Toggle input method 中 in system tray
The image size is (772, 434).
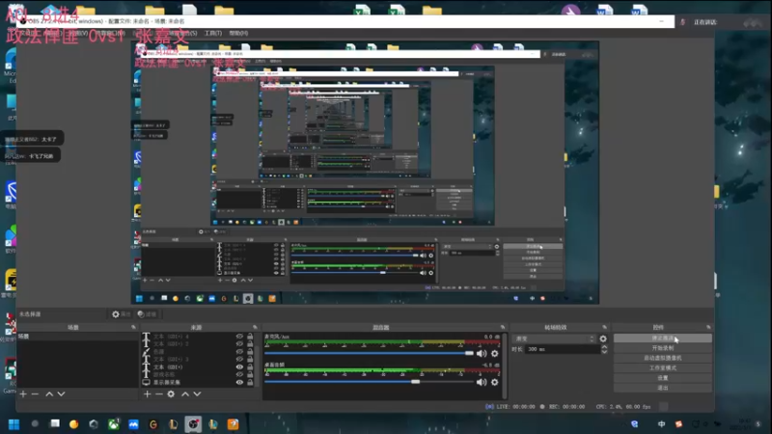click(661, 424)
